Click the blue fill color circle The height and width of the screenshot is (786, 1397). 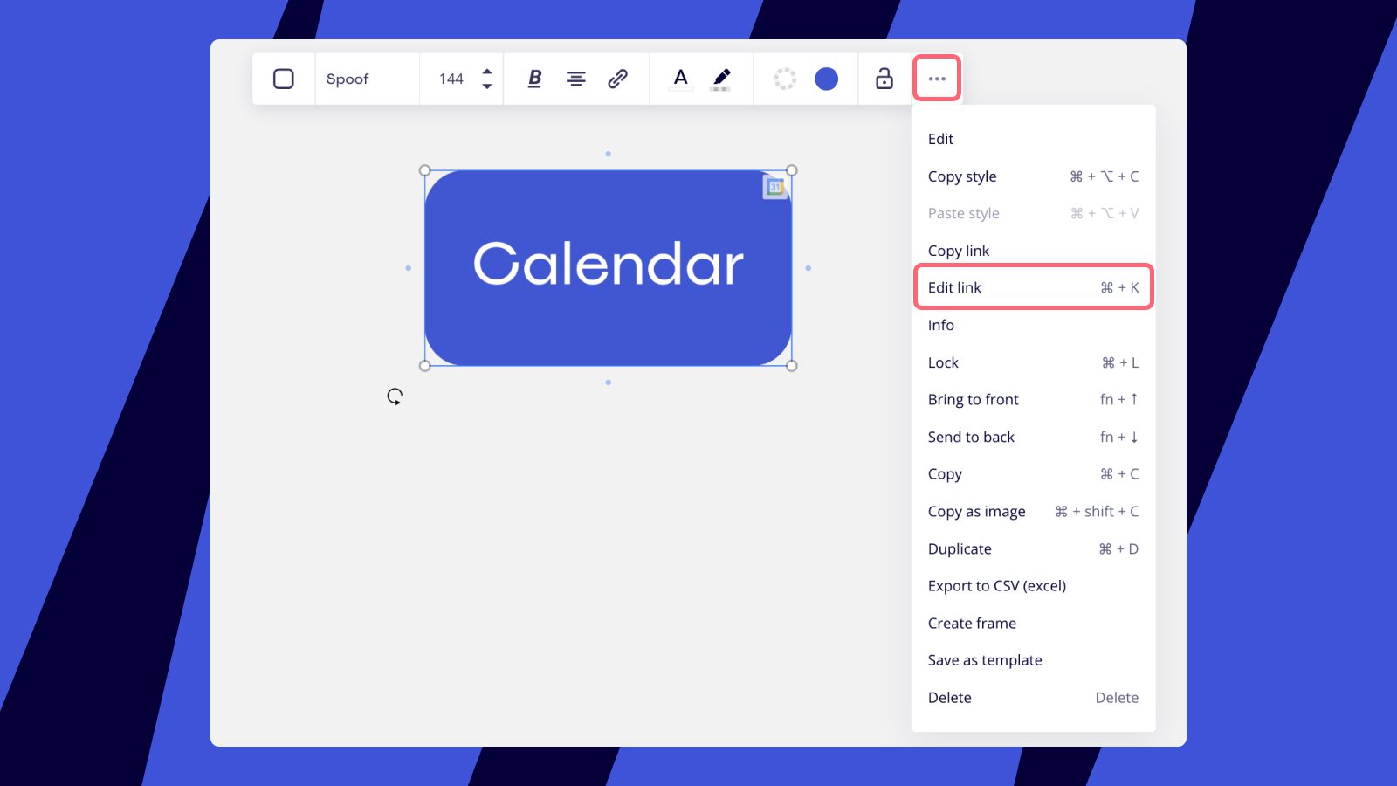[x=826, y=79]
